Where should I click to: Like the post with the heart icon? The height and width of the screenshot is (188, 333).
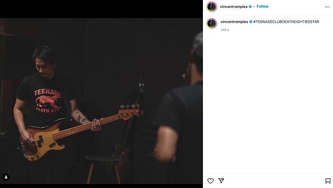210,181
